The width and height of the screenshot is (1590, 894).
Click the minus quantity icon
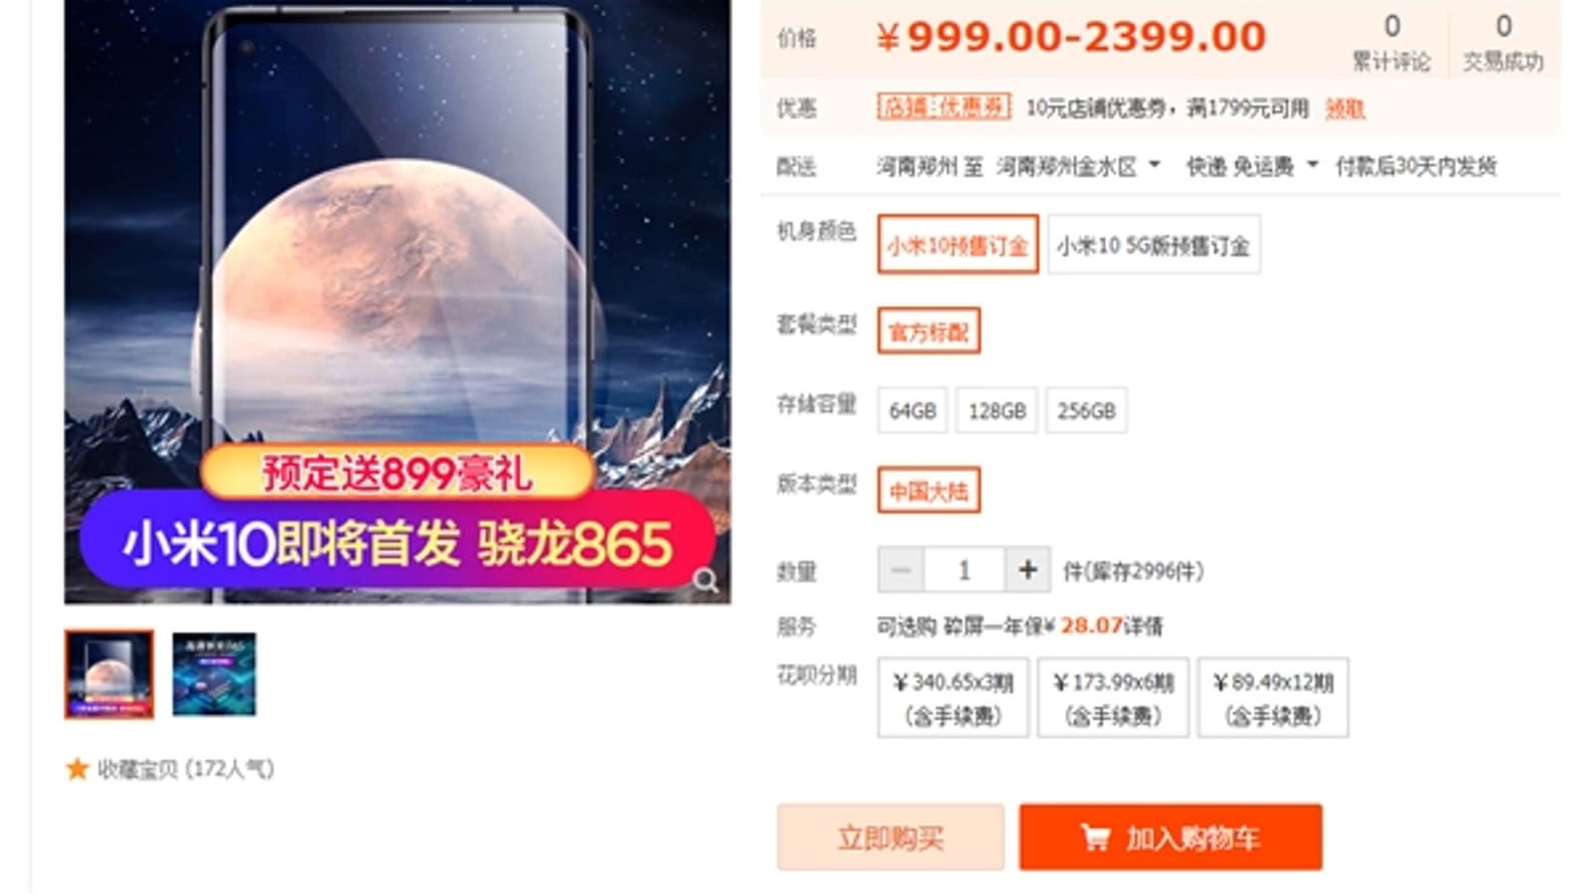tap(901, 570)
